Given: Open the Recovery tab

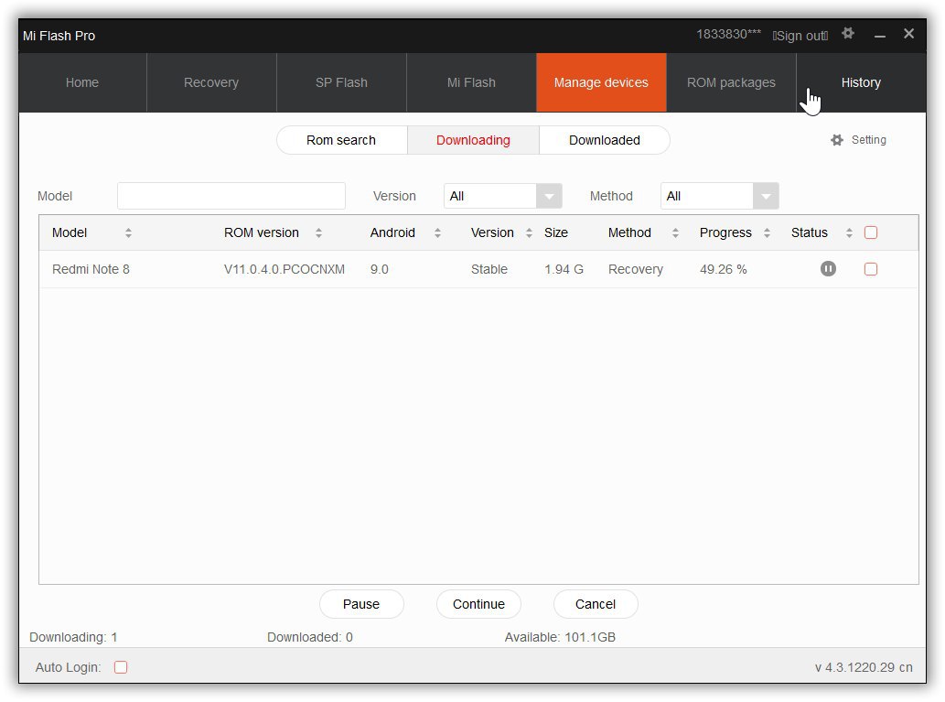Looking at the screenshot, I should tap(211, 82).
